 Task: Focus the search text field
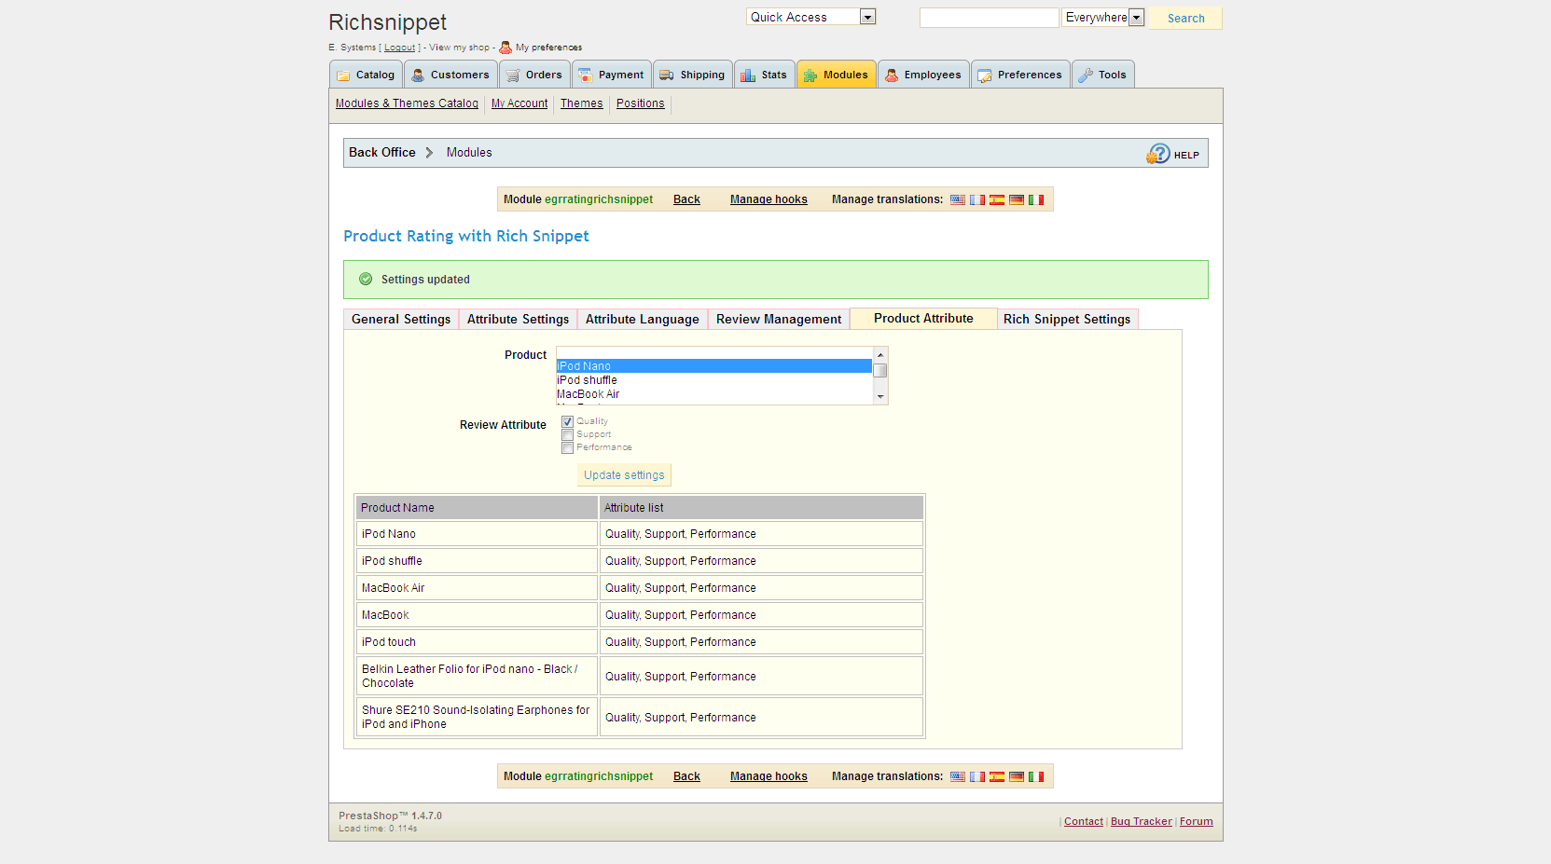(x=990, y=18)
